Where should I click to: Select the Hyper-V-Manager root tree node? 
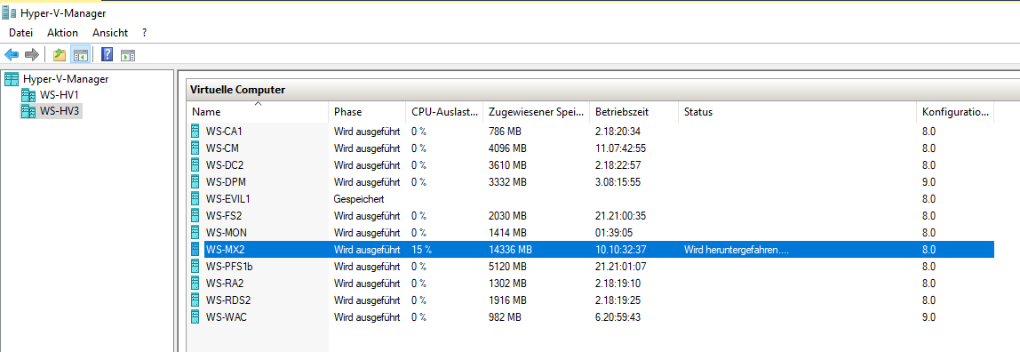66,79
